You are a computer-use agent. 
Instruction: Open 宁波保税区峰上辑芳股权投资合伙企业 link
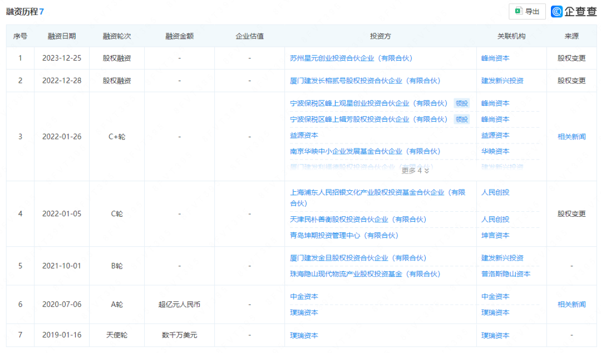click(369, 120)
